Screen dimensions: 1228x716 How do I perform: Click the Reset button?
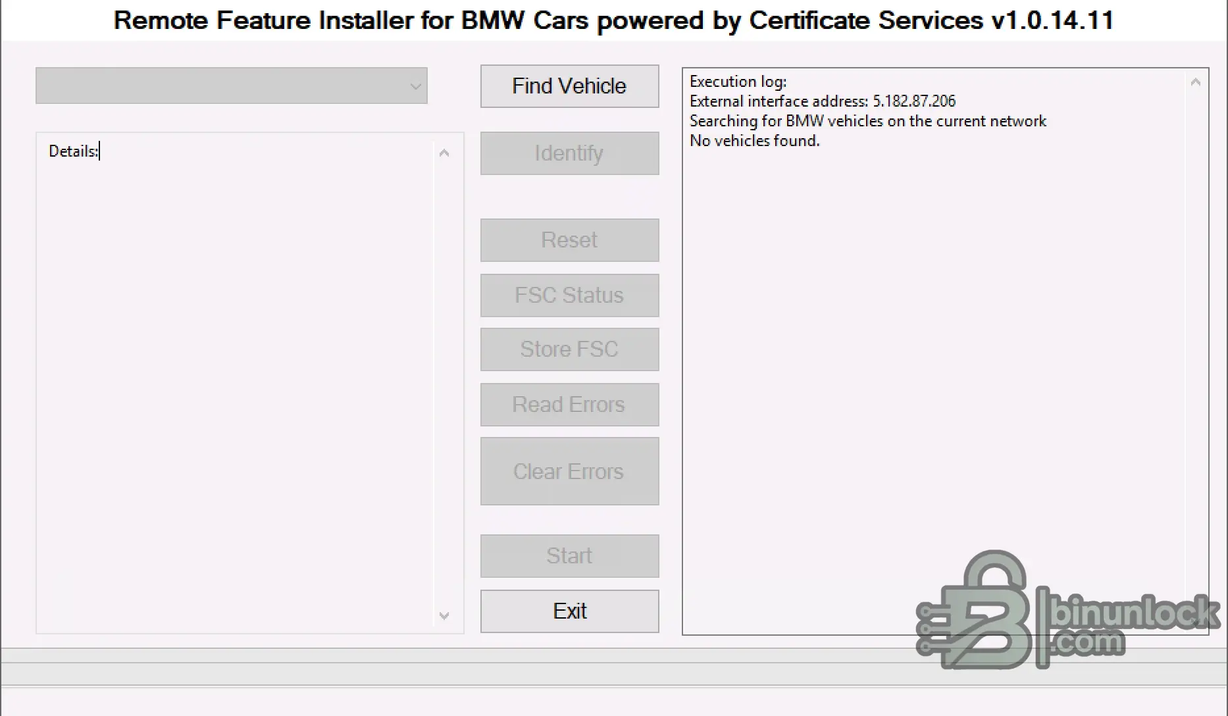[x=569, y=240]
